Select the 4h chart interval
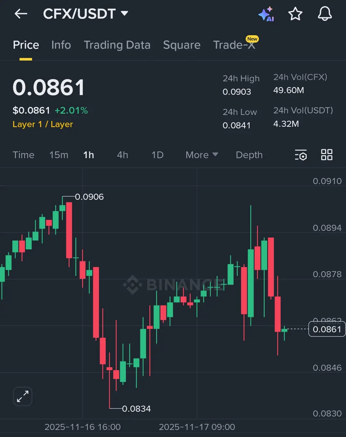The width and height of the screenshot is (346, 437). coord(123,155)
